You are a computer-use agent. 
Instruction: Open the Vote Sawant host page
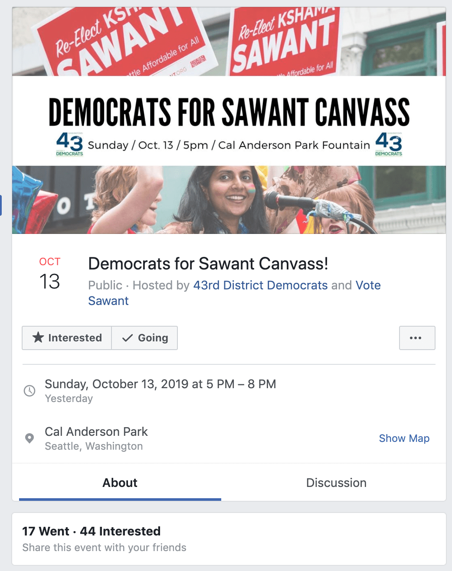(x=234, y=293)
